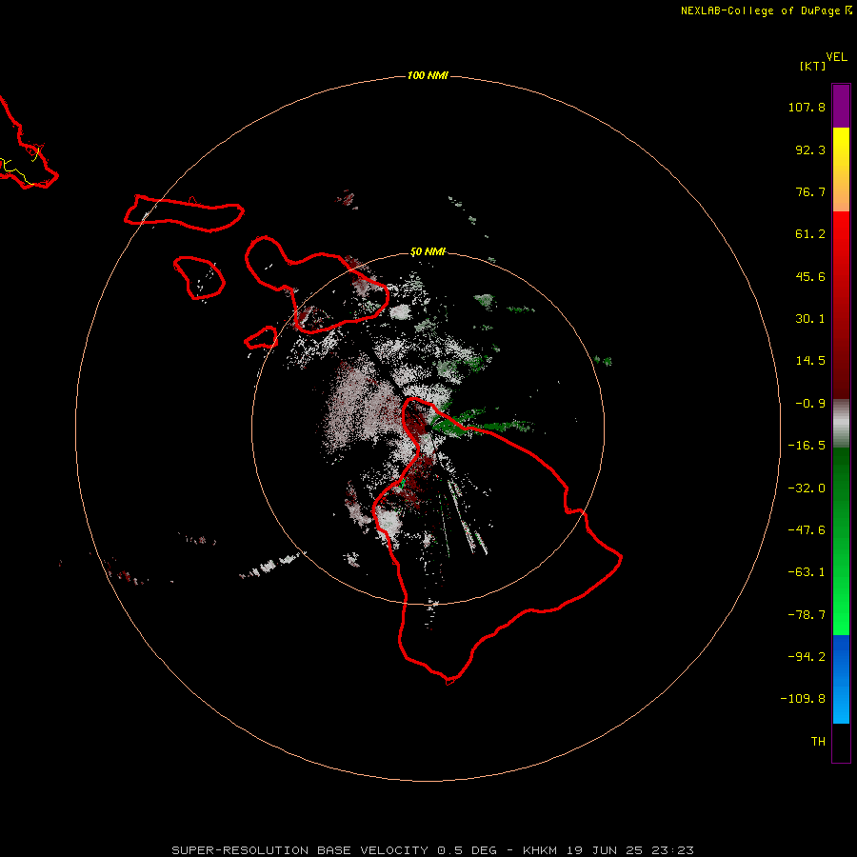Screen dimensions: 857x857
Task: Click the 45.6 velocity scale value
Action: [810, 276]
